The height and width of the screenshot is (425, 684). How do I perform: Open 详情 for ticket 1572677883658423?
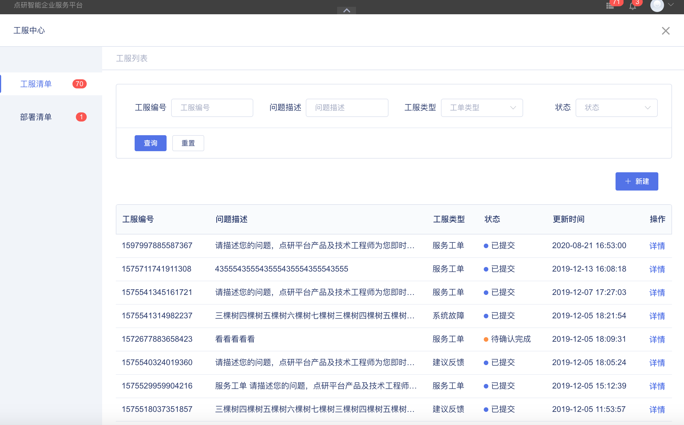[x=657, y=339]
